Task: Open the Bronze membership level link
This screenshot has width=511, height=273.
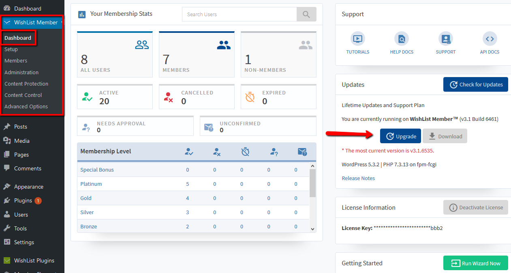Action: point(89,226)
